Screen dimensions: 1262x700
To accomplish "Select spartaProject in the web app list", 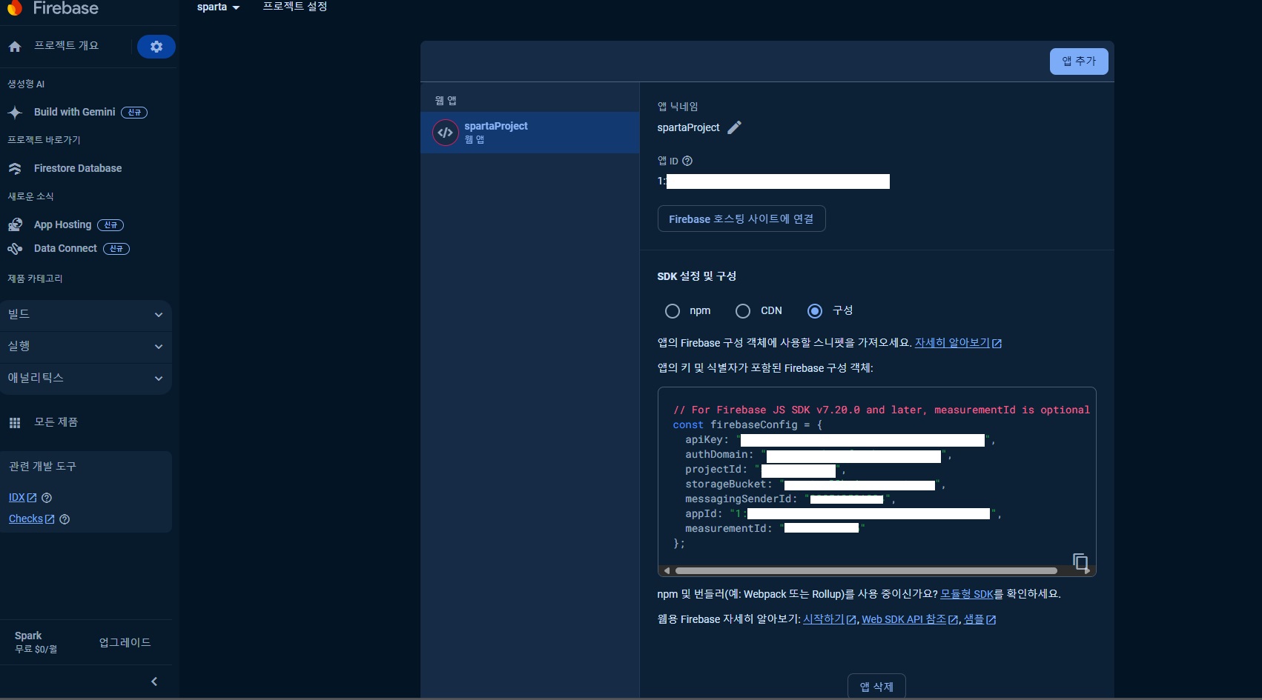I will [x=530, y=133].
